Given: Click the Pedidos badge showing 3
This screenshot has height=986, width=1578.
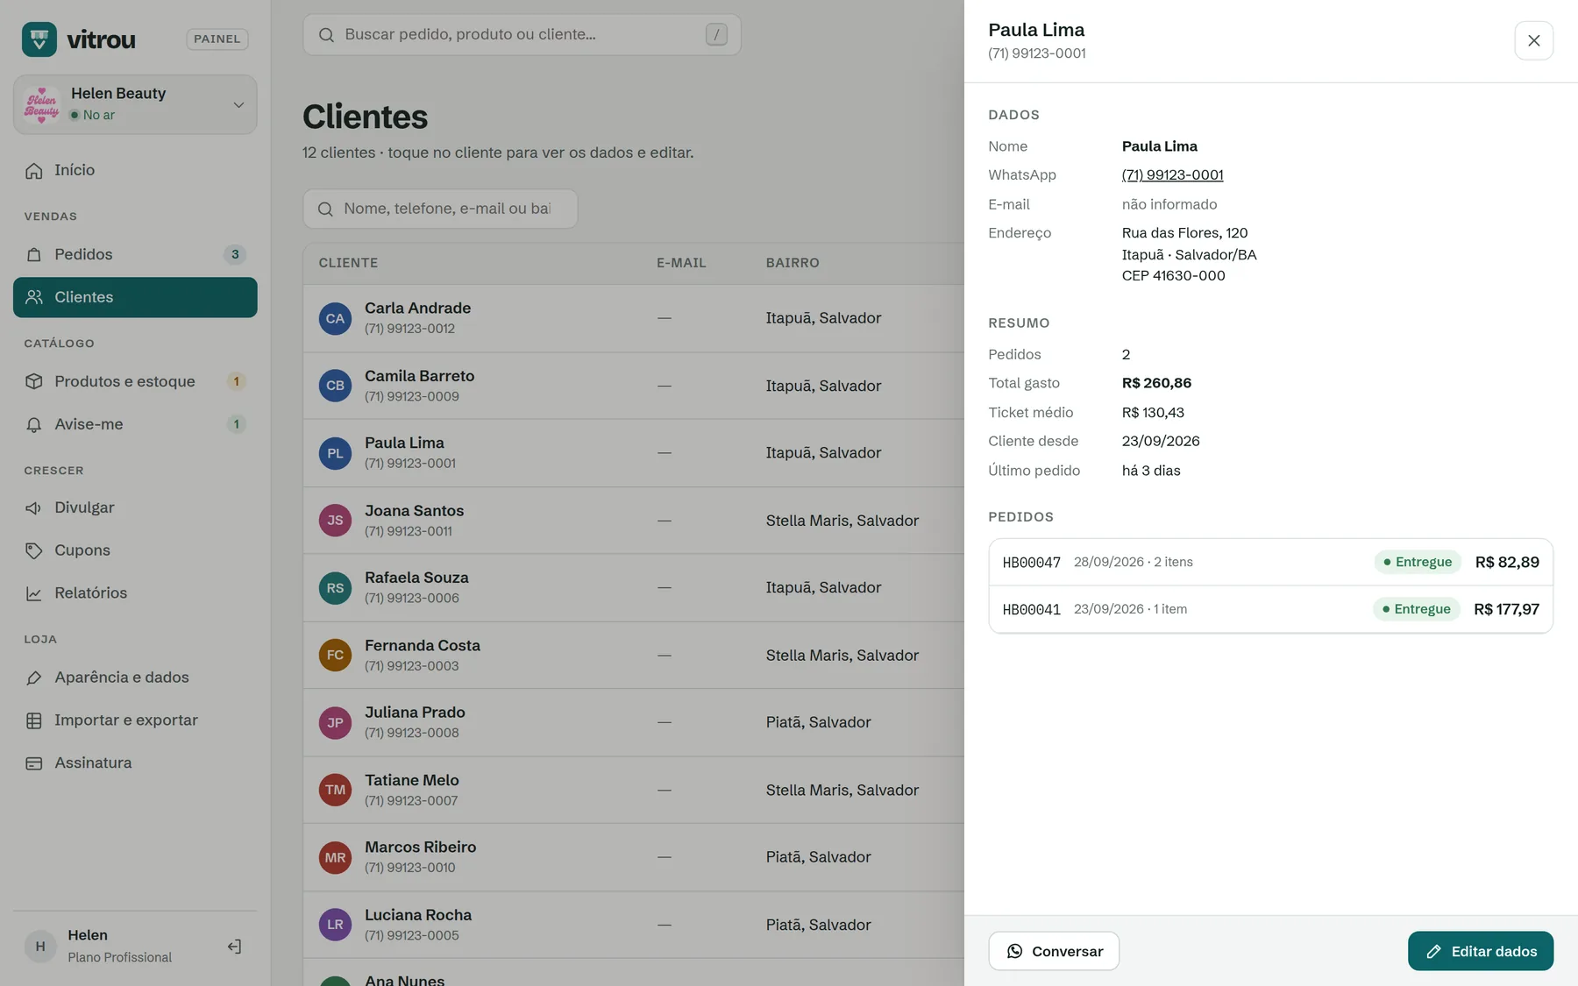Looking at the screenshot, I should pyautogui.click(x=235, y=254).
